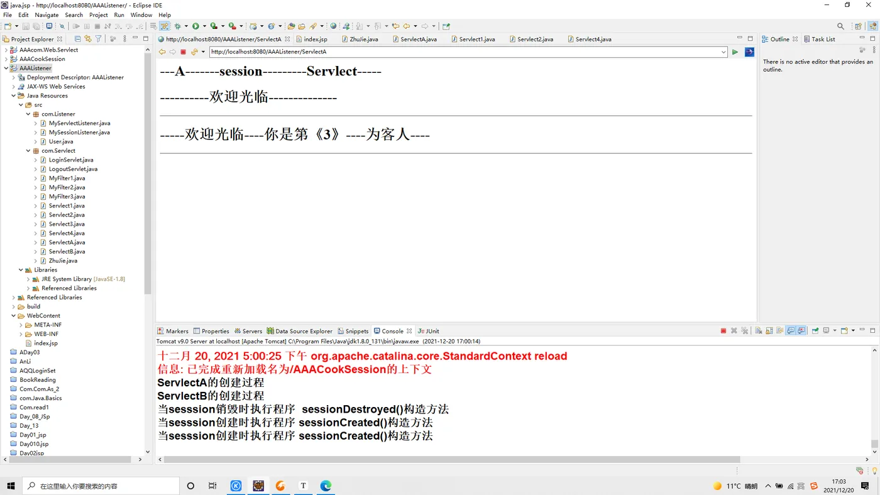The width and height of the screenshot is (880, 495).
Task: Switch to the ZhuJie.java editor tab
Action: (364, 39)
